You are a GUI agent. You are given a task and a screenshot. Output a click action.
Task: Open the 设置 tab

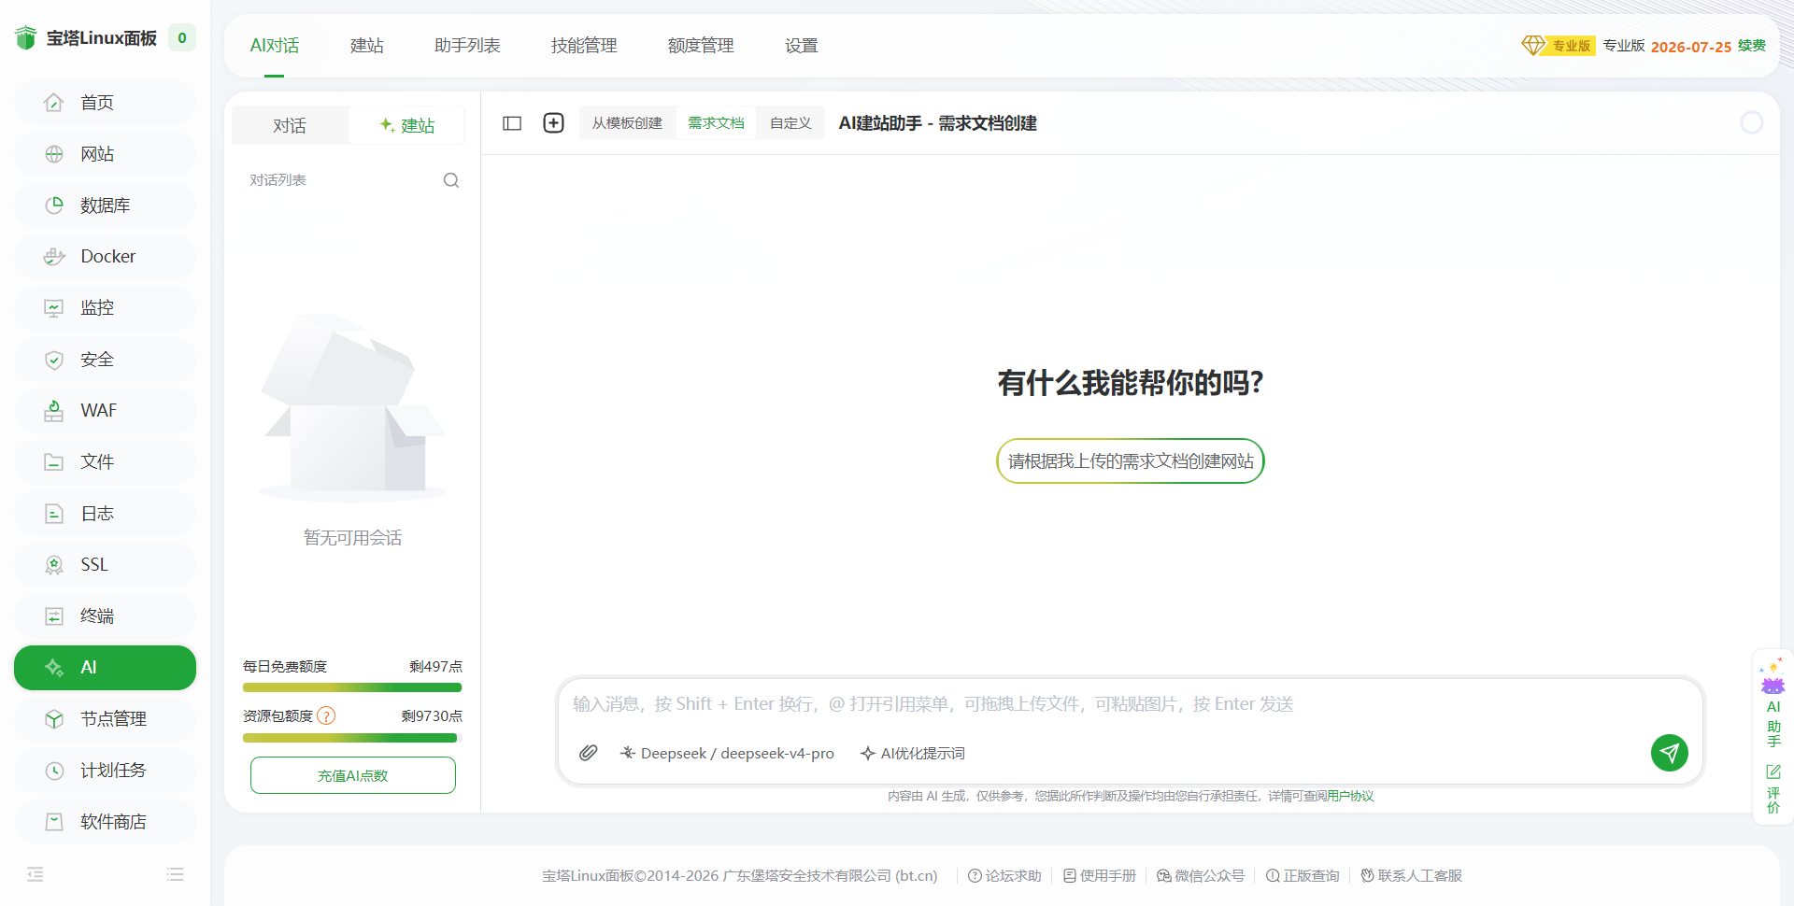click(802, 46)
